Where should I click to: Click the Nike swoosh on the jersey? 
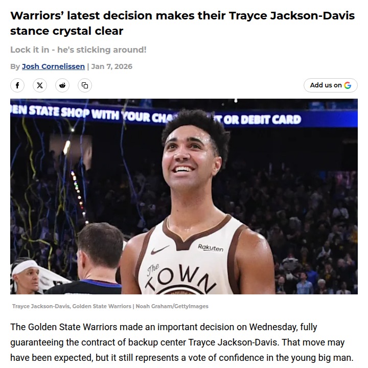(x=159, y=250)
